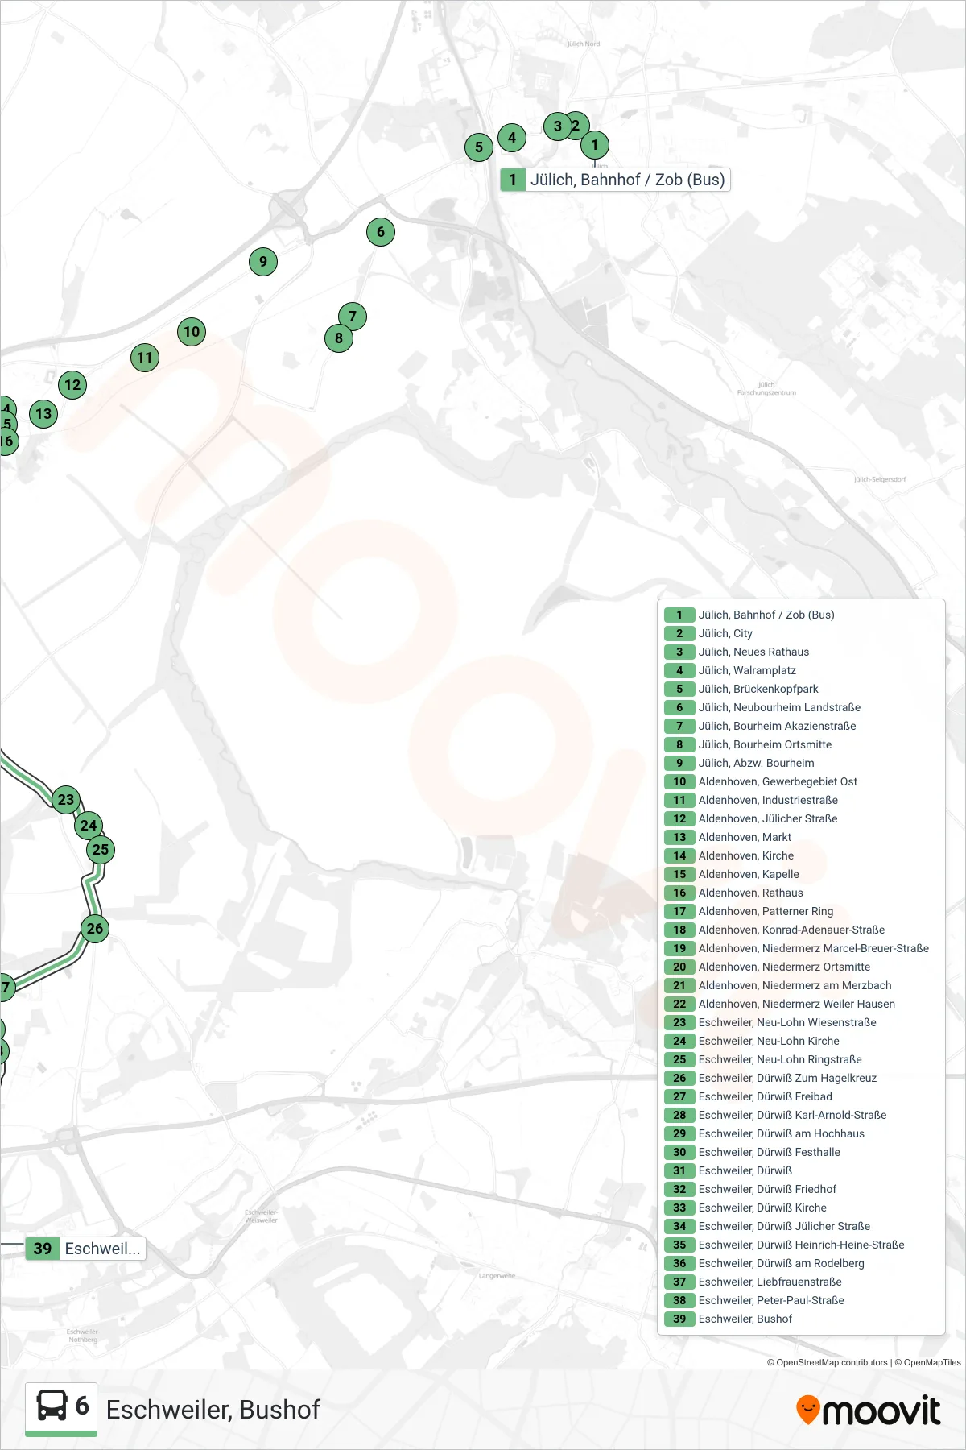Select stop marker 7 on the map
This screenshot has height=1450, width=966.
click(x=353, y=316)
